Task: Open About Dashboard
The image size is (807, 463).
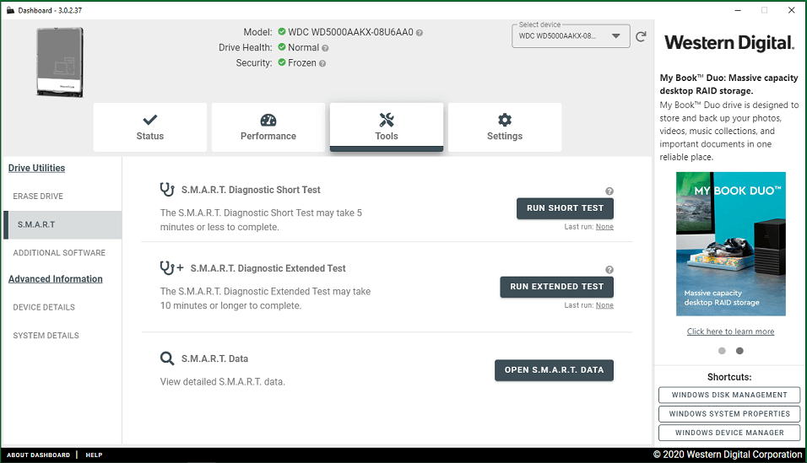Action: pos(39,455)
